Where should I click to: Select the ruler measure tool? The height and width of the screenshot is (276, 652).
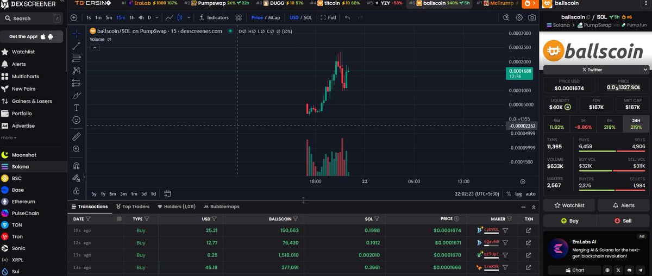pyautogui.click(x=76, y=136)
